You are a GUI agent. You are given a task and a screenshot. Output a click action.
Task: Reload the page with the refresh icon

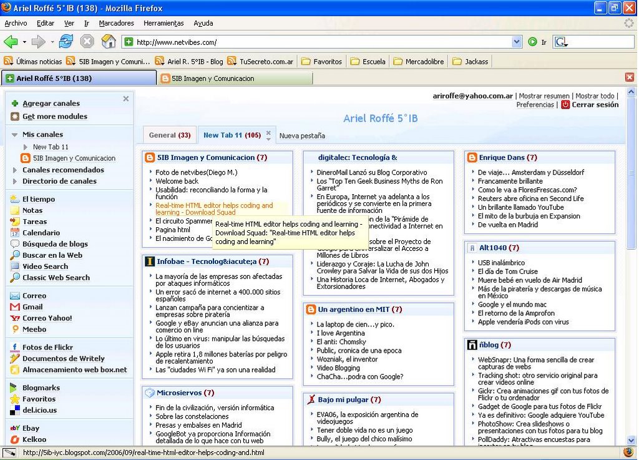(66, 42)
